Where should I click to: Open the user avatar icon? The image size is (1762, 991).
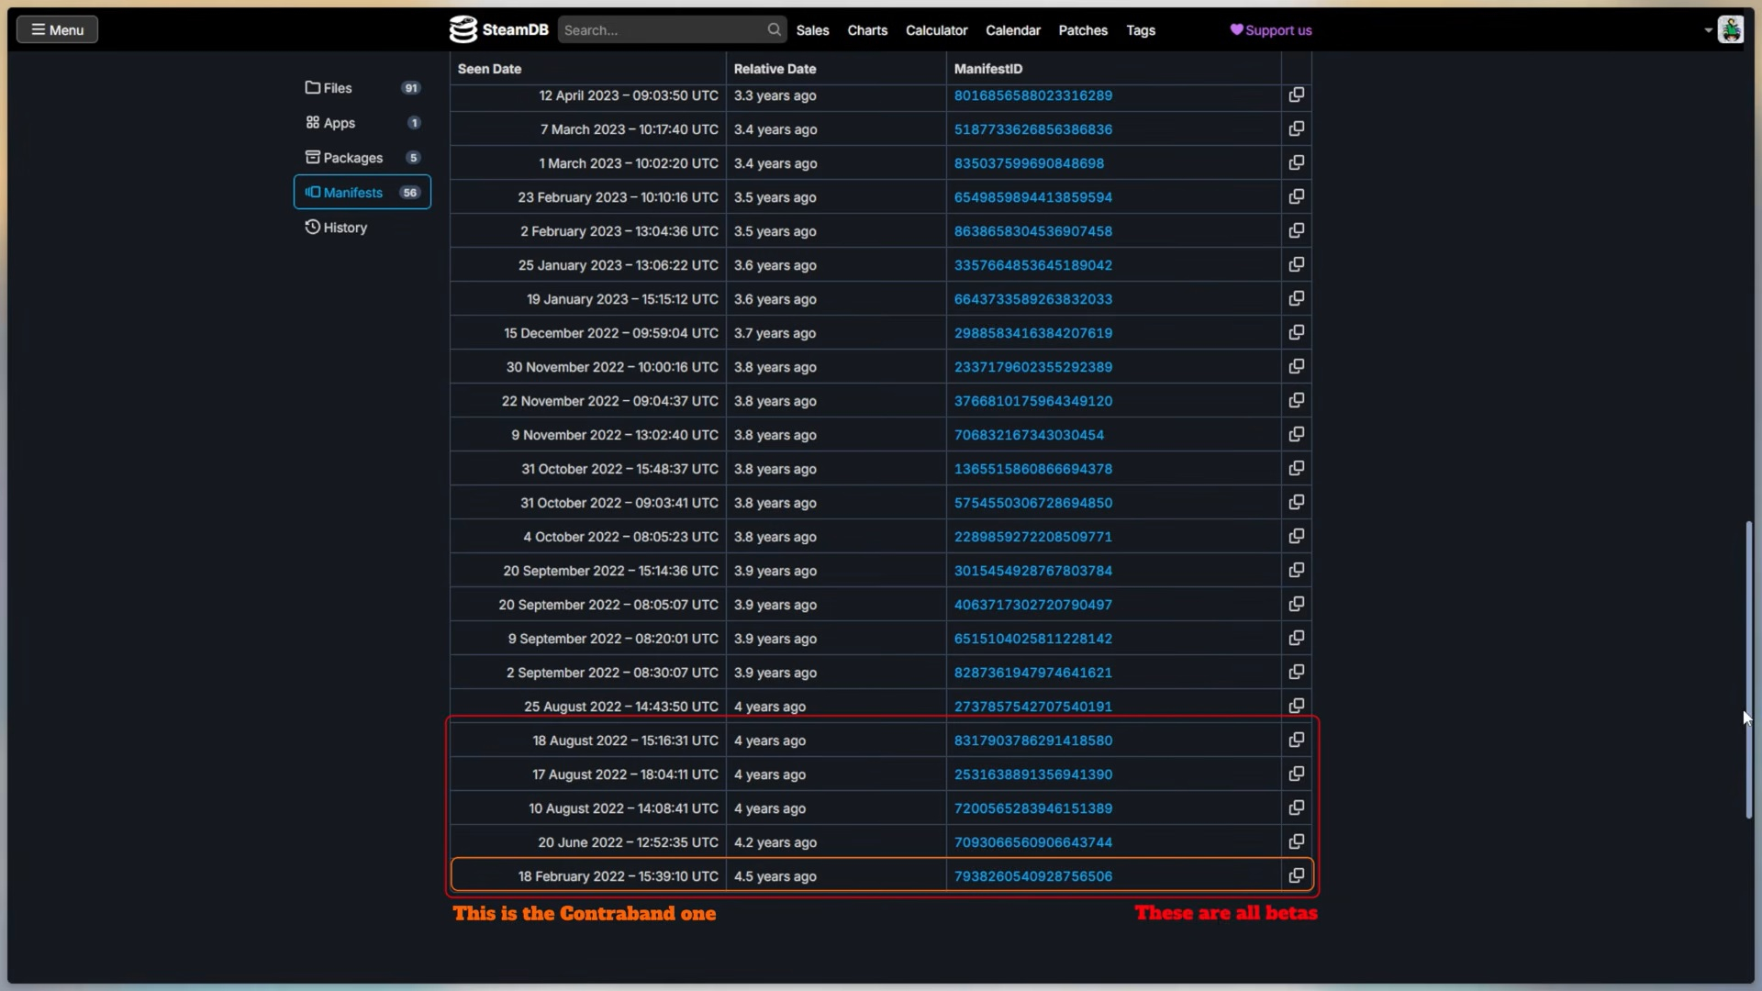[1730, 29]
